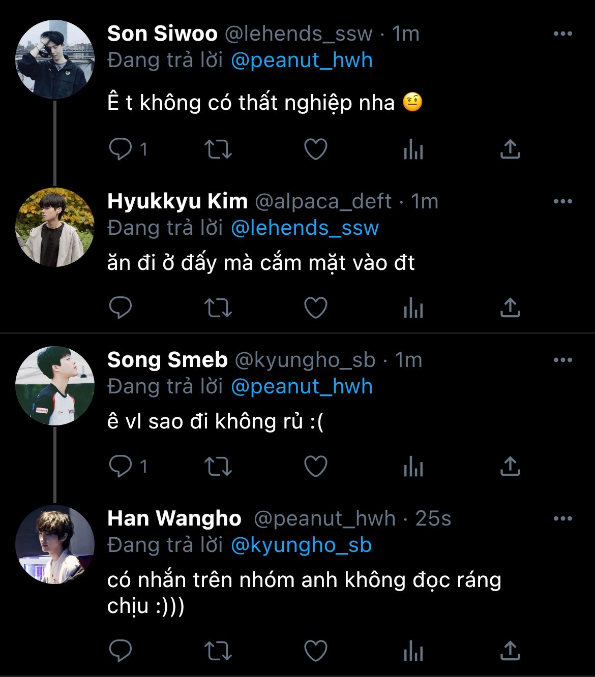Like Son Siwoo's tweet
The height and width of the screenshot is (677, 595).
[315, 149]
